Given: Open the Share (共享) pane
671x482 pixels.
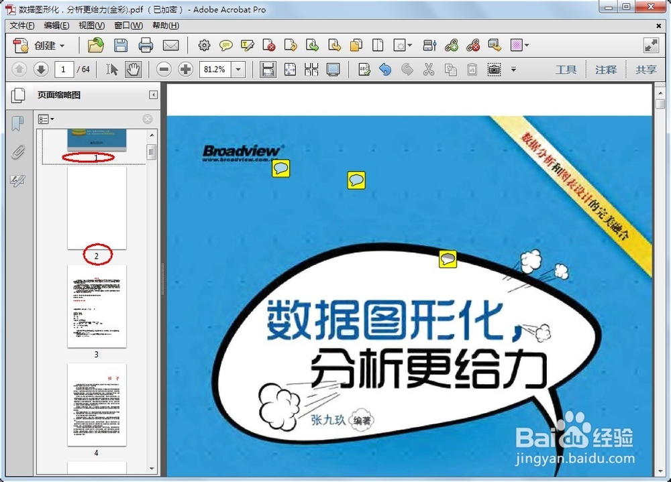Looking at the screenshot, I should tap(646, 69).
